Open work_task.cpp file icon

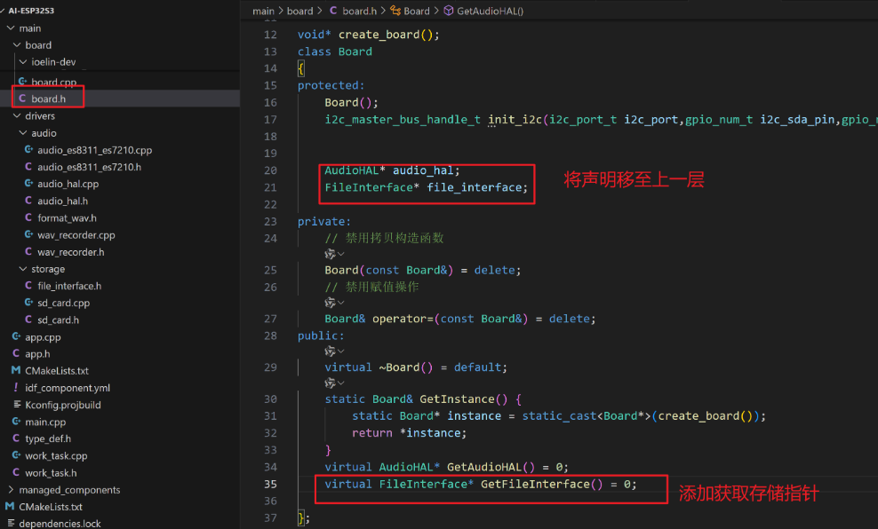tap(16, 455)
